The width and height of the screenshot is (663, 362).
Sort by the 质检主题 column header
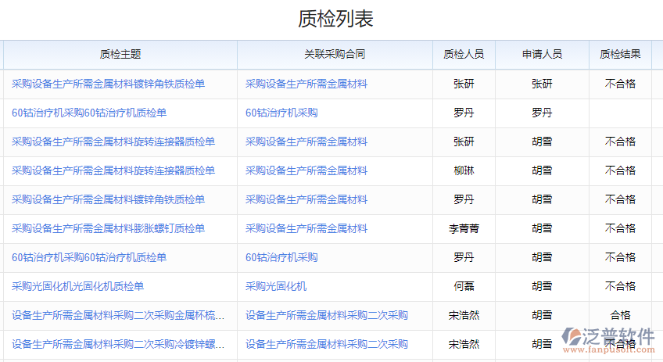[120, 55]
